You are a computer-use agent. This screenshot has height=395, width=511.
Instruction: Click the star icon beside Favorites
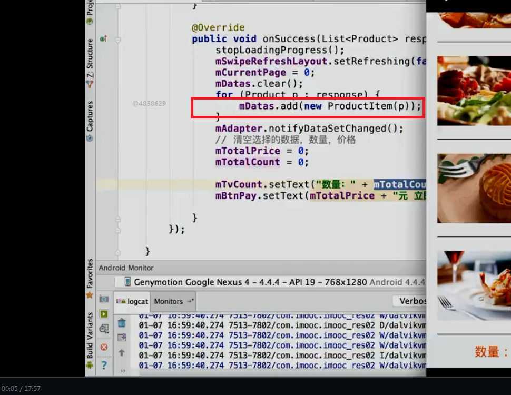pyautogui.click(x=90, y=295)
